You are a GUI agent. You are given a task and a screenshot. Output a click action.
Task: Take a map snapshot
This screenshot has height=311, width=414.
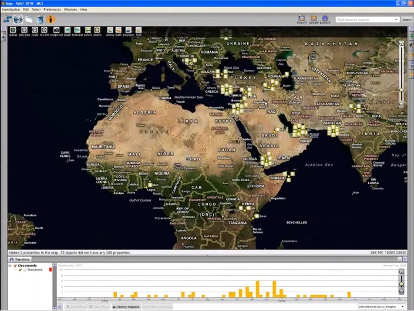[56, 30]
